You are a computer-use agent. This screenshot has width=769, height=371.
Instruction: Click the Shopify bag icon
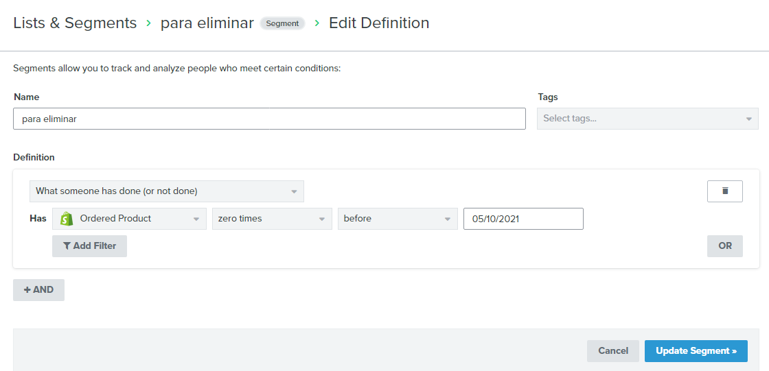click(66, 219)
